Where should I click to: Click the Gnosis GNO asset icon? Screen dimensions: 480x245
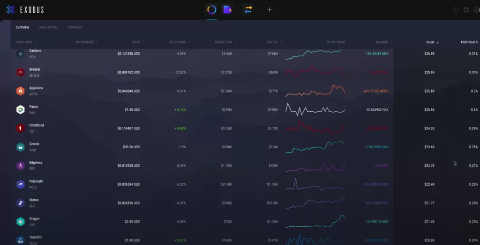click(21, 147)
